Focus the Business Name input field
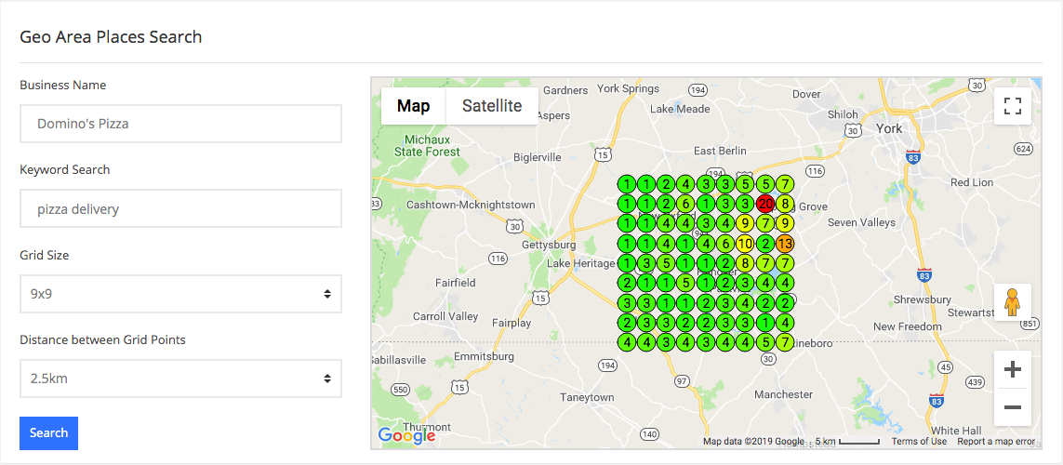 [x=180, y=124]
